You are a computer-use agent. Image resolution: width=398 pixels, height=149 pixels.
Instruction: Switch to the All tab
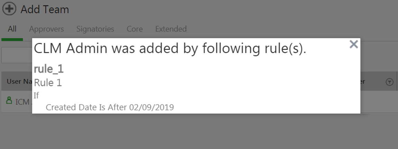[x=12, y=29]
